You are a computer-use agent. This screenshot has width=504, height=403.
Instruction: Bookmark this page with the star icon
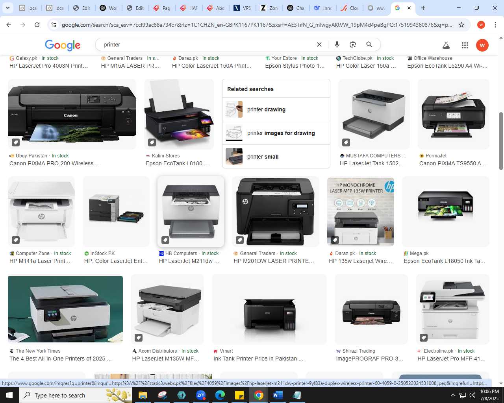point(461,25)
